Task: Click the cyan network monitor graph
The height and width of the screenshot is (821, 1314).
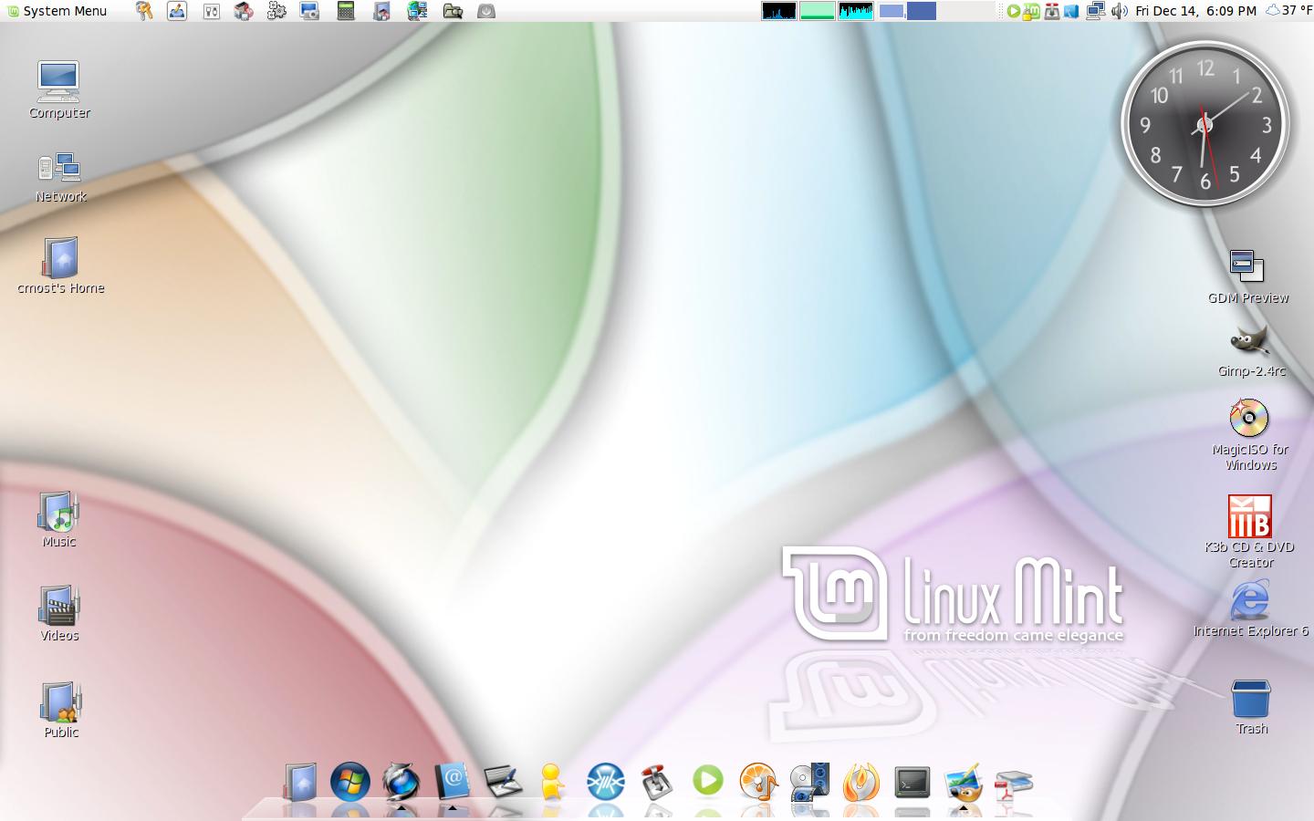Action: click(x=856, y=11)
